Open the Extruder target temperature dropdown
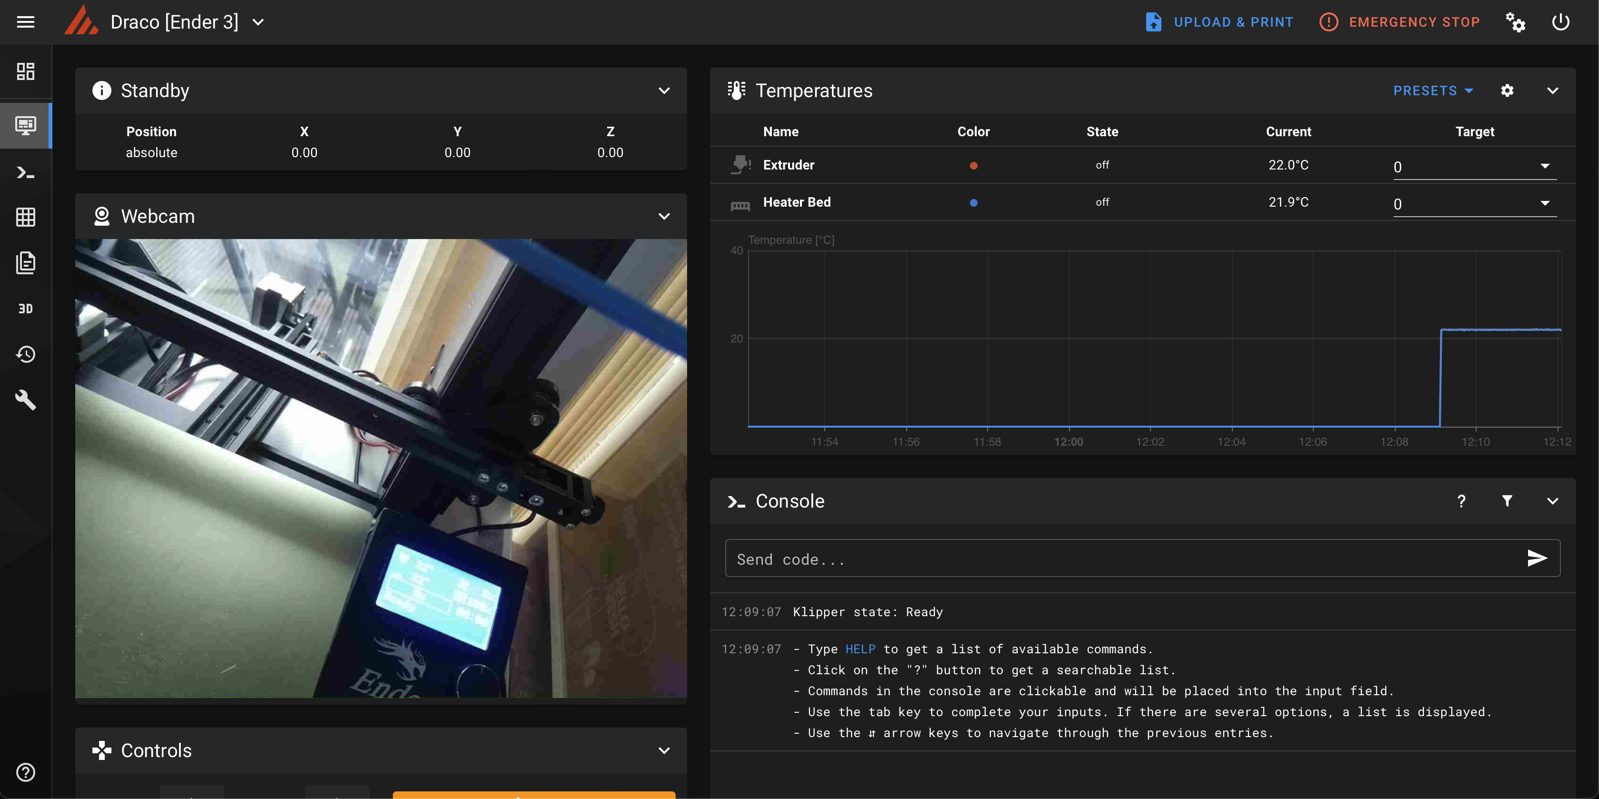This screenshot has width=1599, height=799. 1544,166
